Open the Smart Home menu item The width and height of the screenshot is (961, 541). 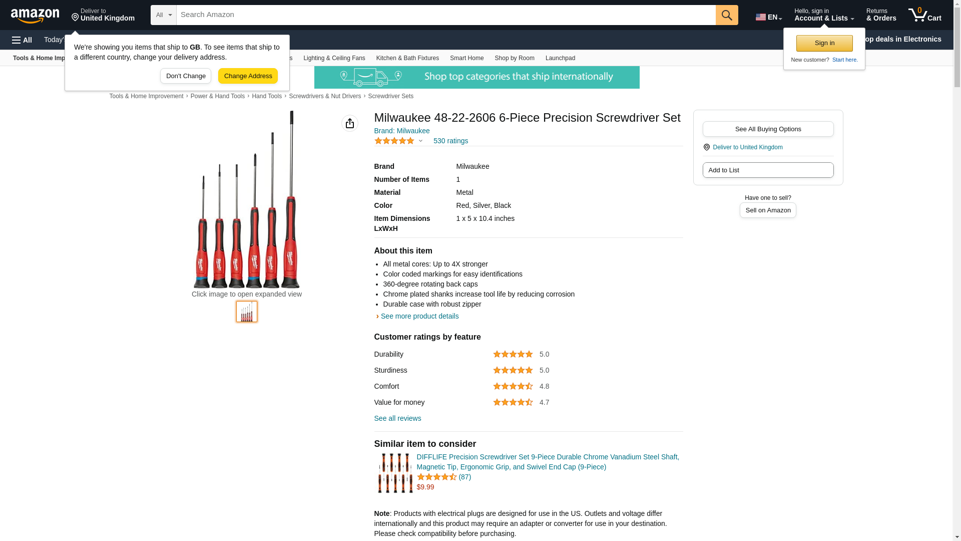click(x=466, y=58)
